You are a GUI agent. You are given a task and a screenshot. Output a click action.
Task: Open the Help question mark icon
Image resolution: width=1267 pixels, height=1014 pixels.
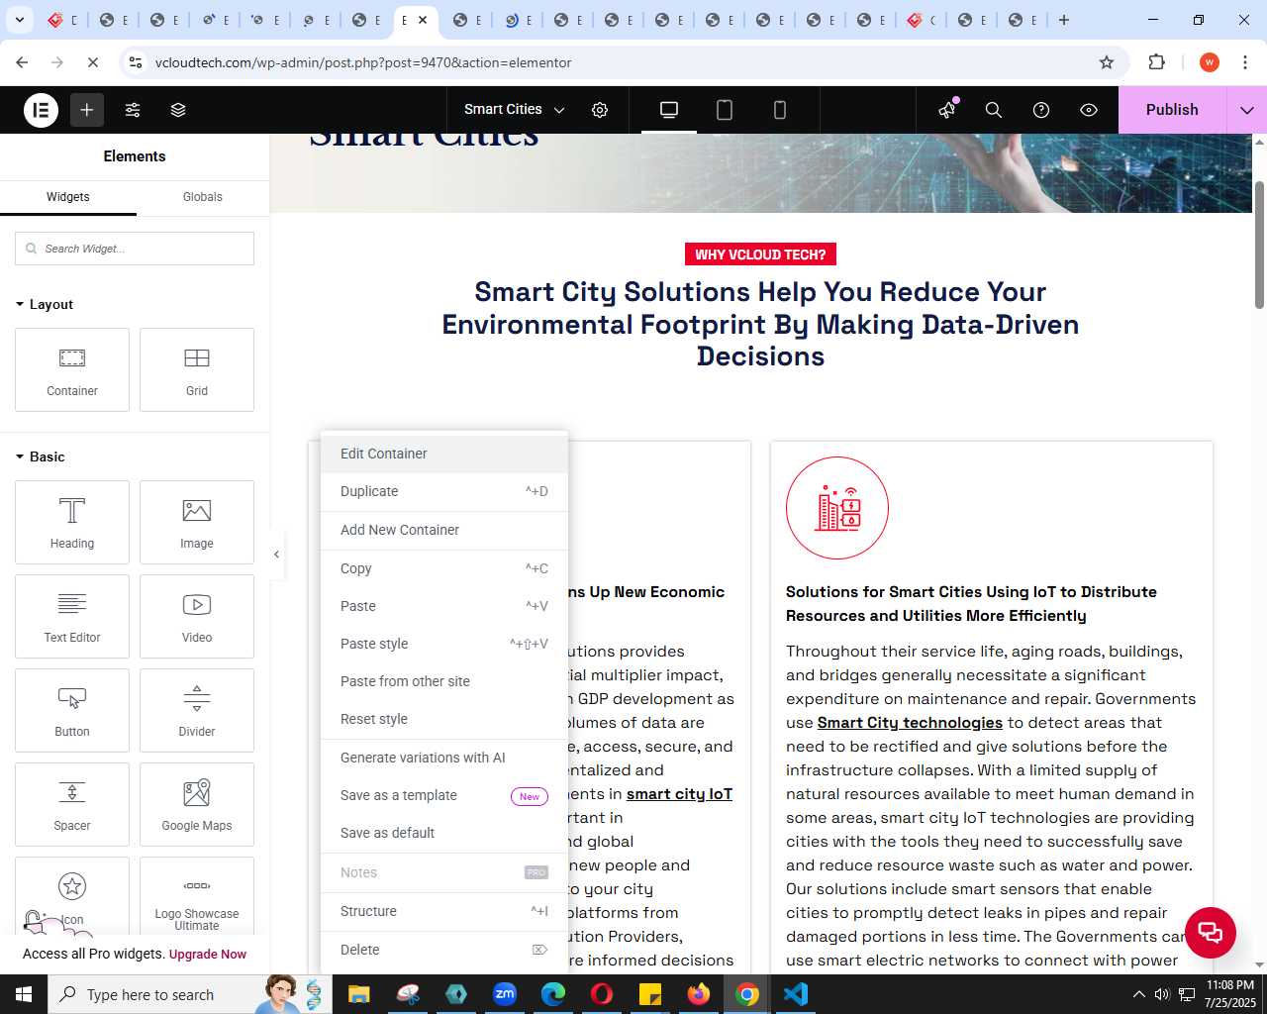pyautogui.click(x=1041, y=110)
